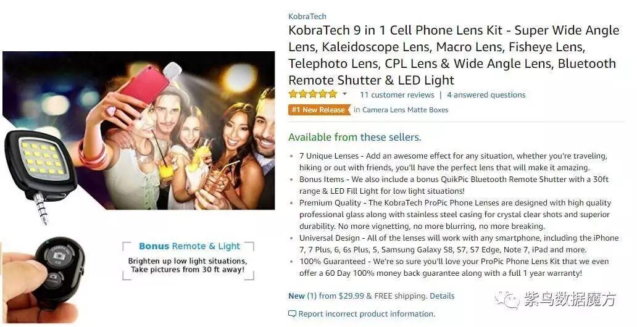View the 4 answered questions

486,95
